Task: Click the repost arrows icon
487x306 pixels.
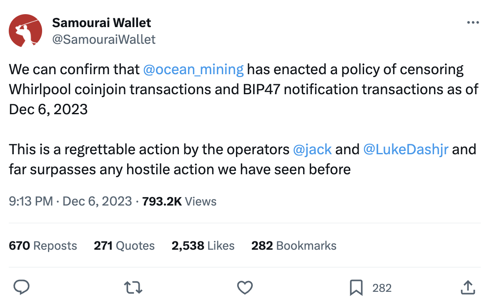Action: pyautogui.click(x=133, y=287)
